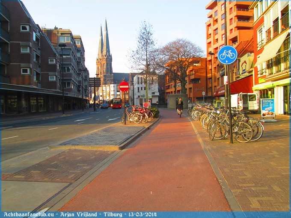Click the 'Achtbaanfanclub.eu' caption text
291x218 pixels.
[x=29, y=215]
